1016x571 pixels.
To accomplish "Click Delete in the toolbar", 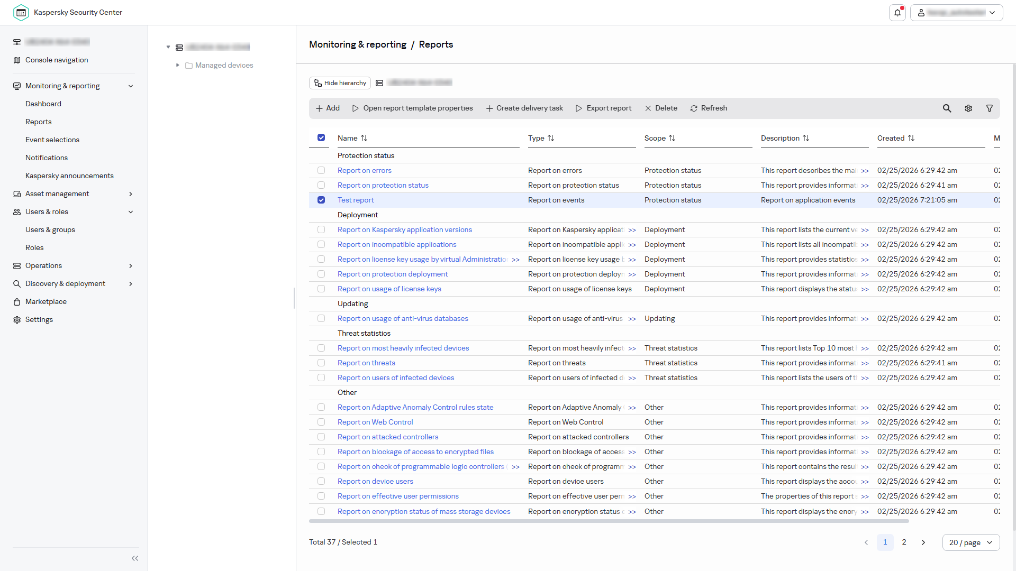I will 661,108.
